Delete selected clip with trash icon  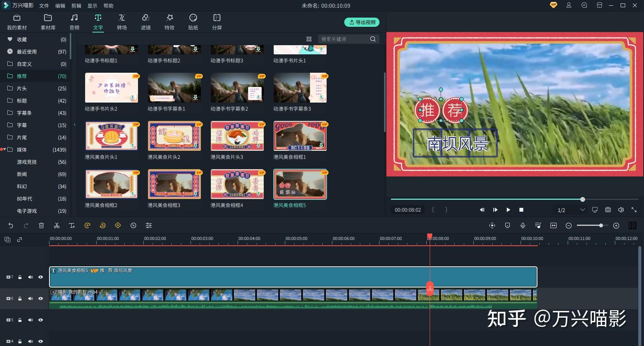coord(41,225)
